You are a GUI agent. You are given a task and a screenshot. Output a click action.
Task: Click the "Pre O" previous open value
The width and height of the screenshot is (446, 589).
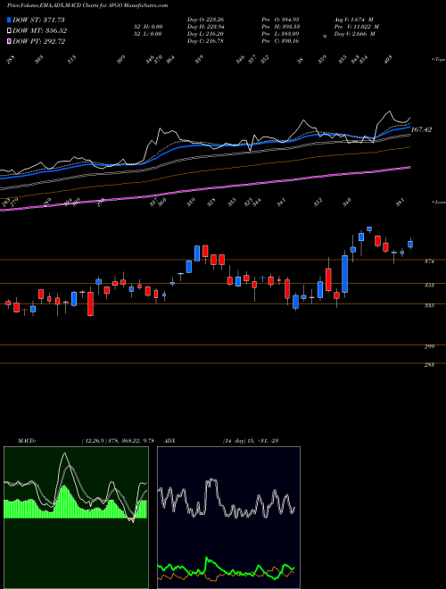pos(280,20)
